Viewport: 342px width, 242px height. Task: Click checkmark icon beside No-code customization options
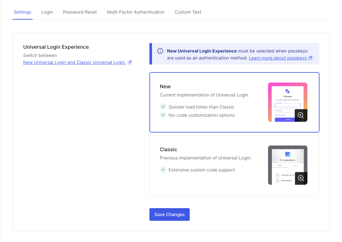point(163,115)
